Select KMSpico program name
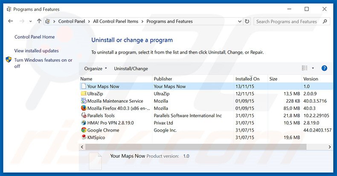337x176 pixels. (x=96, y=138)
